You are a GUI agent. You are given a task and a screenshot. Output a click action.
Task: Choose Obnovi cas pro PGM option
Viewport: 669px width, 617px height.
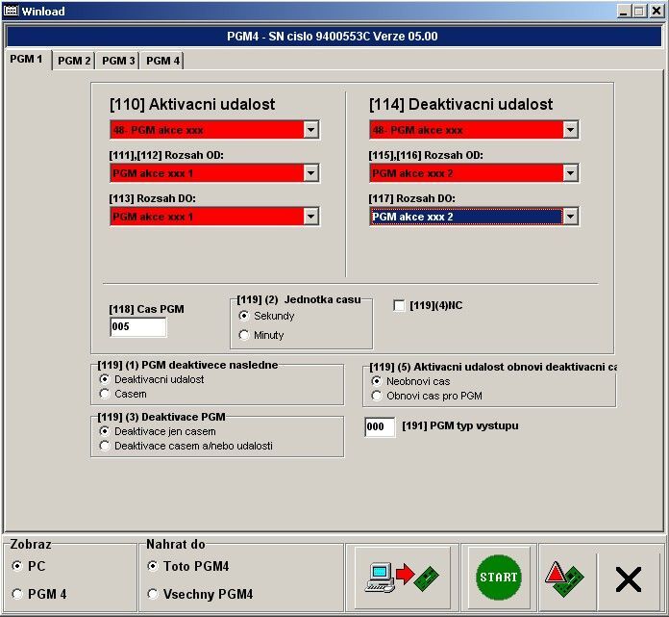click(377, 396)
